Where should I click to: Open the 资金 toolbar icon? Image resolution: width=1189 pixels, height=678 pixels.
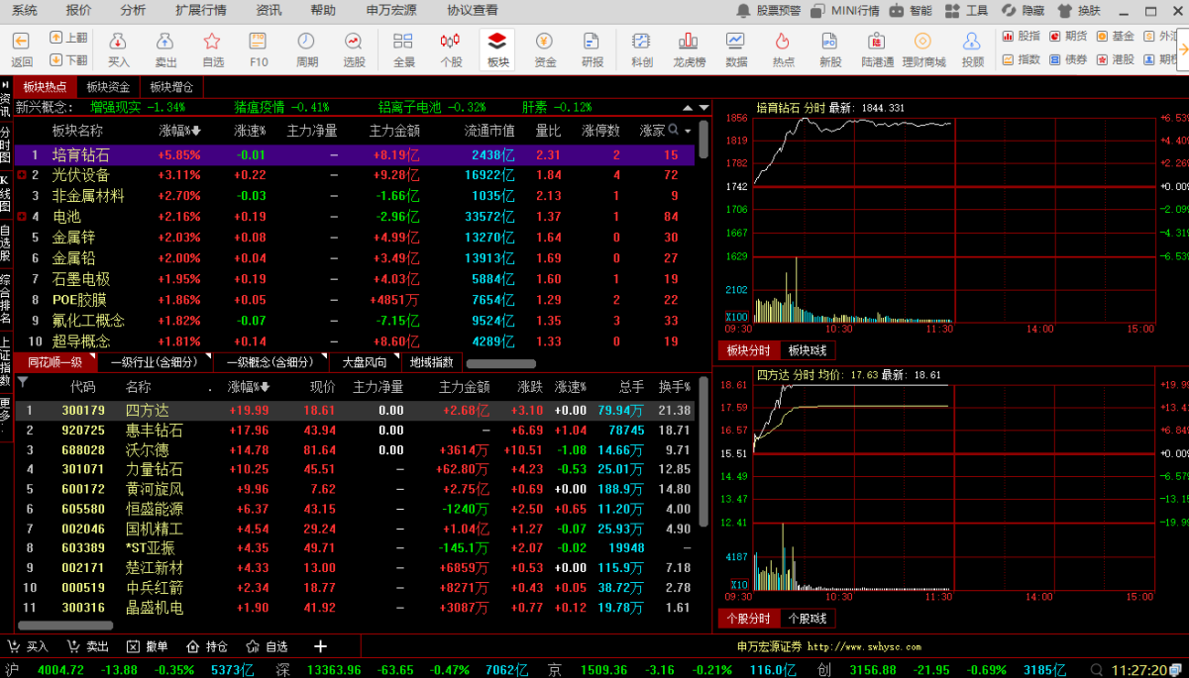click(x=545, y=48)
